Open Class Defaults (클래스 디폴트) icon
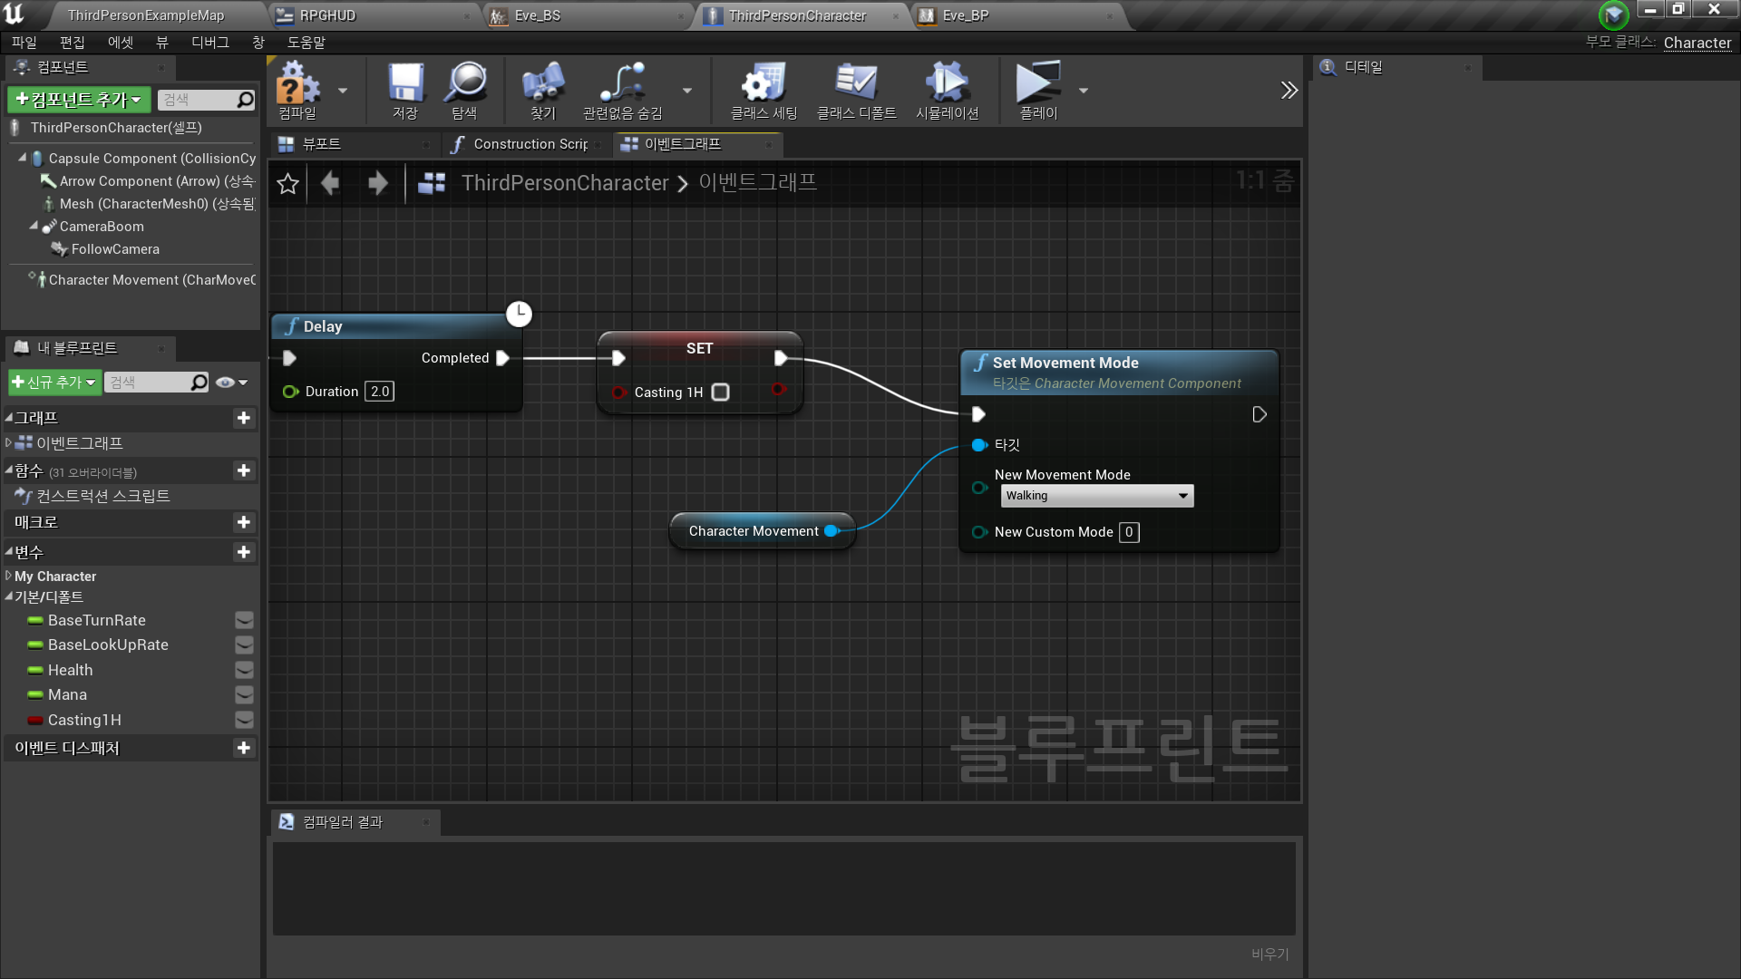Viewport: 1741px width, 979px height. [x=855, y=83]
